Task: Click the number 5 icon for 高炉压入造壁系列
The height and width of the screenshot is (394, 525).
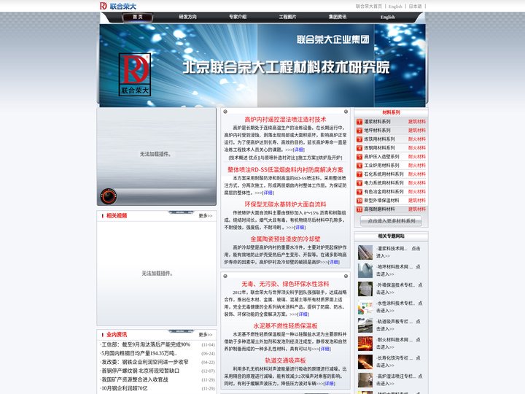Action: coord(359,157)
